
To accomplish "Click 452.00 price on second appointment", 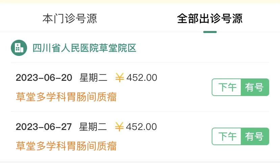I will pyautogui.click(x=141, y=127).
